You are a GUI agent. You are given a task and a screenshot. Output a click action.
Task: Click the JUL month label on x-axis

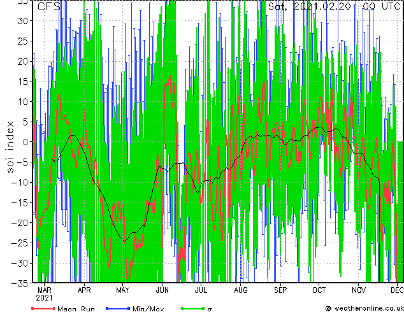(x=201, y=290)
